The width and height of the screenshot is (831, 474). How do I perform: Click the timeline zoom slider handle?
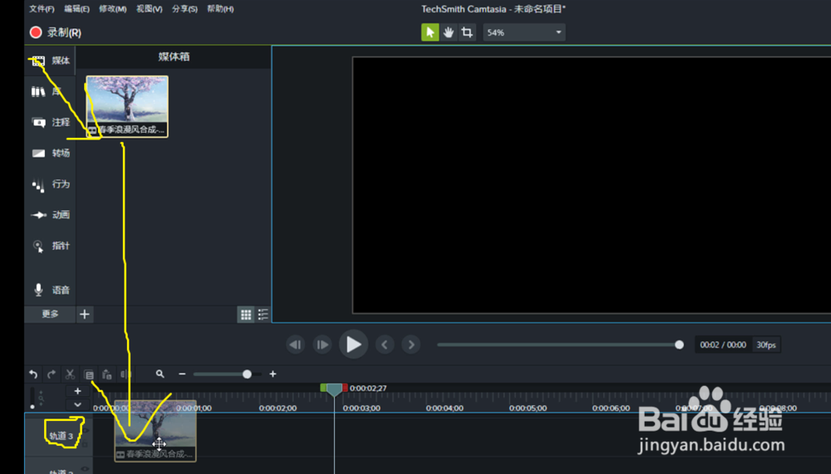click(247, 374)
